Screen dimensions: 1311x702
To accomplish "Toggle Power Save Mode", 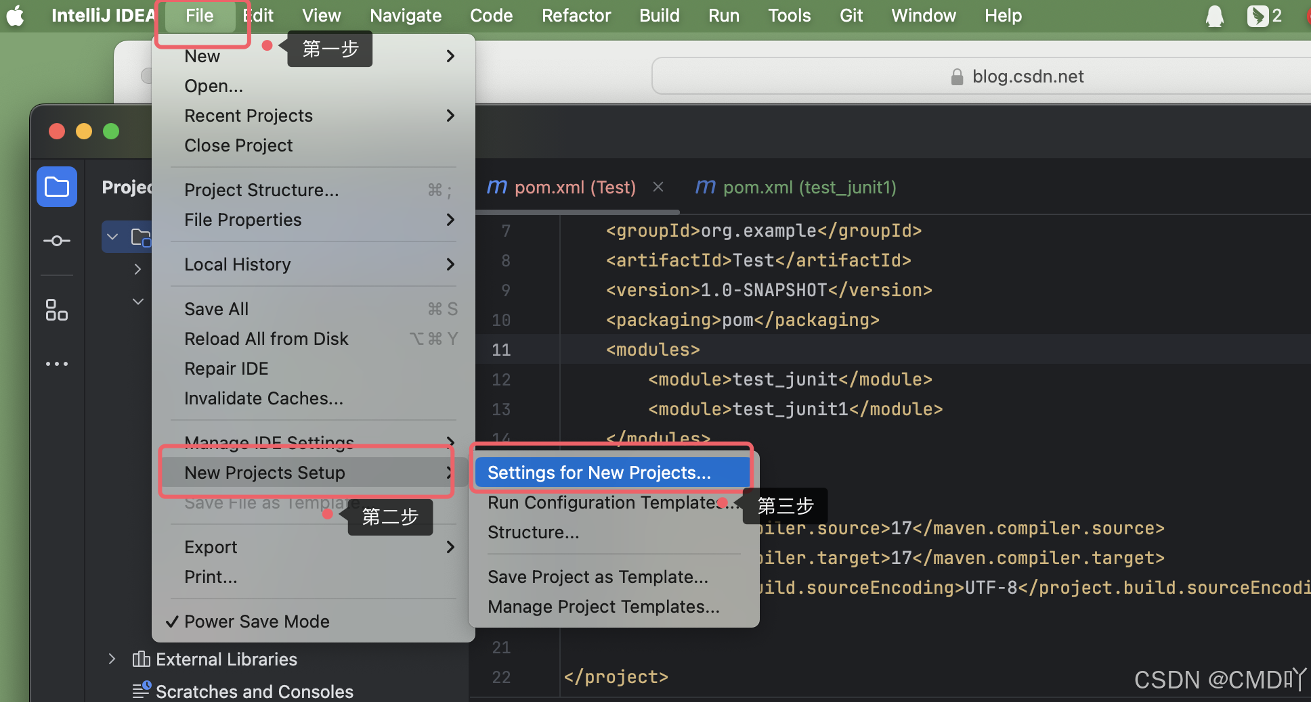I will 314,622.
